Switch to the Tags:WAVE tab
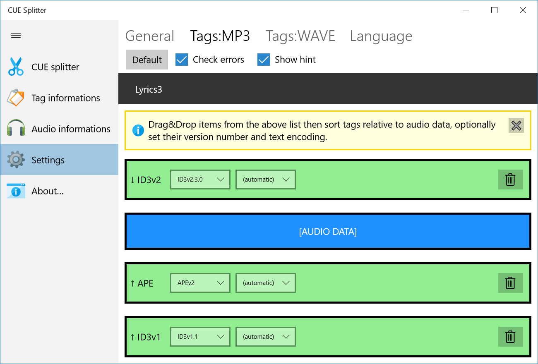538x364 pixels. tap(300, 36)
